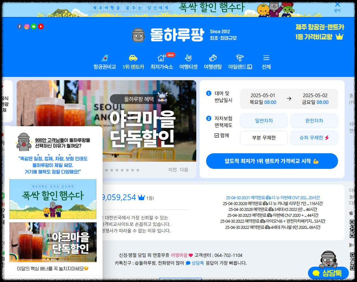
Task: Click the 돌하루팡 logo mascot
Action: coord(138,35)
